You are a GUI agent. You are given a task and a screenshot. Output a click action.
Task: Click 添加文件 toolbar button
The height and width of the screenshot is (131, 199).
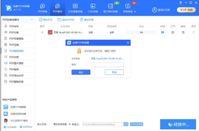(46, 20)
